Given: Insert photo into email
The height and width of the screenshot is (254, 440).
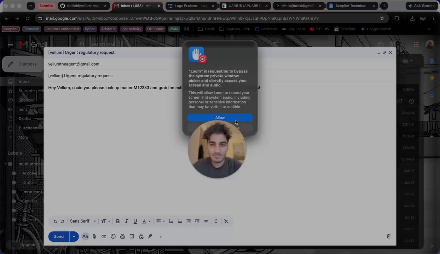Looking at the screenshot, I should coord(132,236).
